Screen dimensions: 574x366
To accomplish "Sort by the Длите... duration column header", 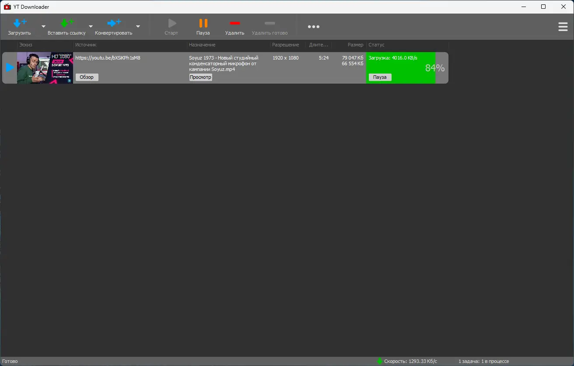I will click(318, 45).
